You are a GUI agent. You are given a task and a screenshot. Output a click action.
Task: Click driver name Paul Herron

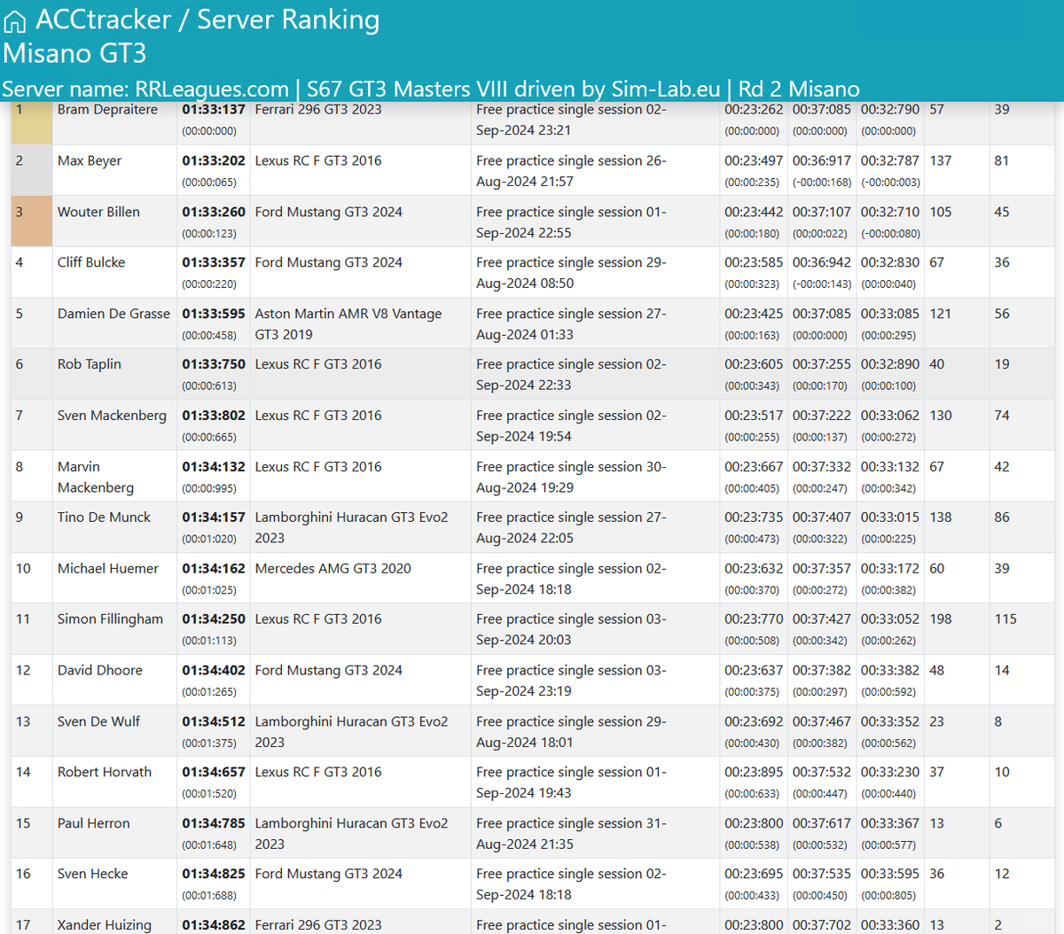tap(93, 823)
